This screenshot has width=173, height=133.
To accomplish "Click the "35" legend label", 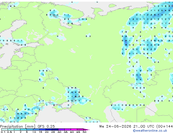I will [x=65, y=132].
